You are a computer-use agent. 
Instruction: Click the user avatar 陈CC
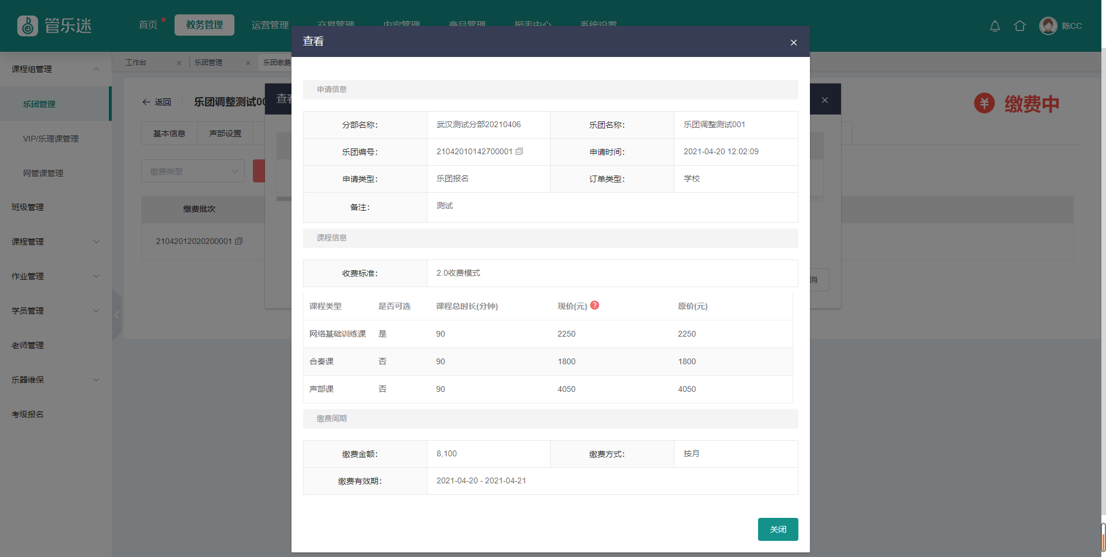tap(1048, 26)
